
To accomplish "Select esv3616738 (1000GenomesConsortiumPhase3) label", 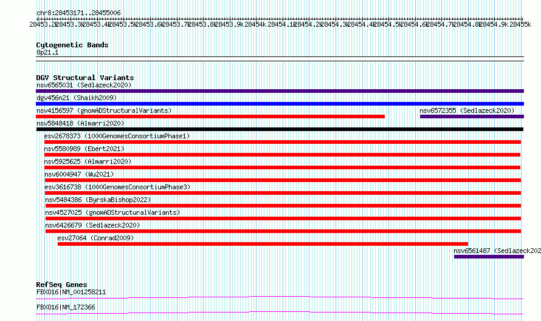I will point(117,187).
